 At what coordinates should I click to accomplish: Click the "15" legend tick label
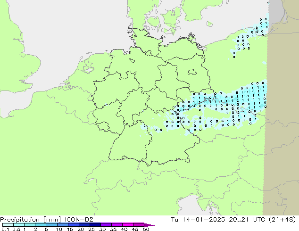coord(70,229)
